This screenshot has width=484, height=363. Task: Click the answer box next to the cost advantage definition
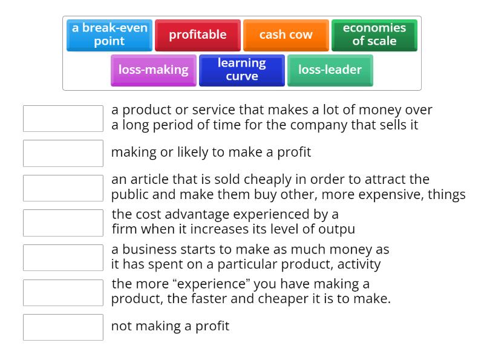pyautogui.click(x=63, y=223)
